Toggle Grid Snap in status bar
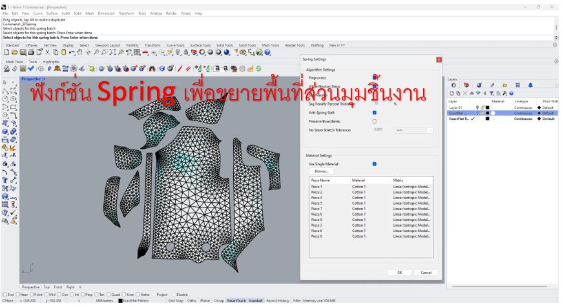The image size is (562, 306). point(176,301)
